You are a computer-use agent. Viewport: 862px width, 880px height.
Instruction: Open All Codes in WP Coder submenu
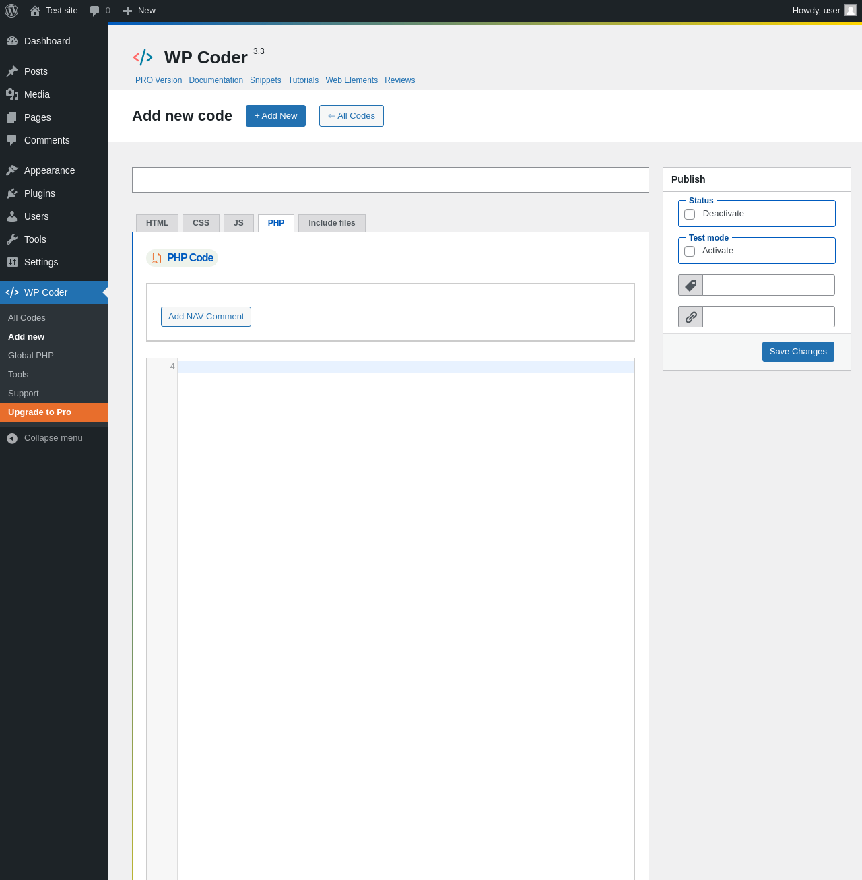54,318
